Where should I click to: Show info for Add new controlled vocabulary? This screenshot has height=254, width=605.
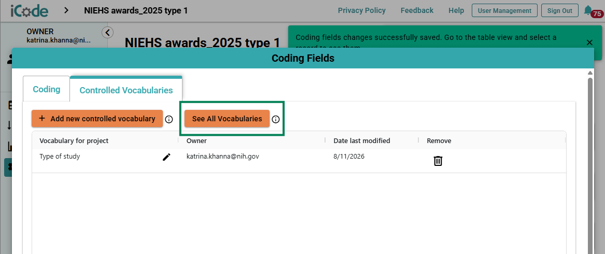pyautogui.click(x=168, y=119)
